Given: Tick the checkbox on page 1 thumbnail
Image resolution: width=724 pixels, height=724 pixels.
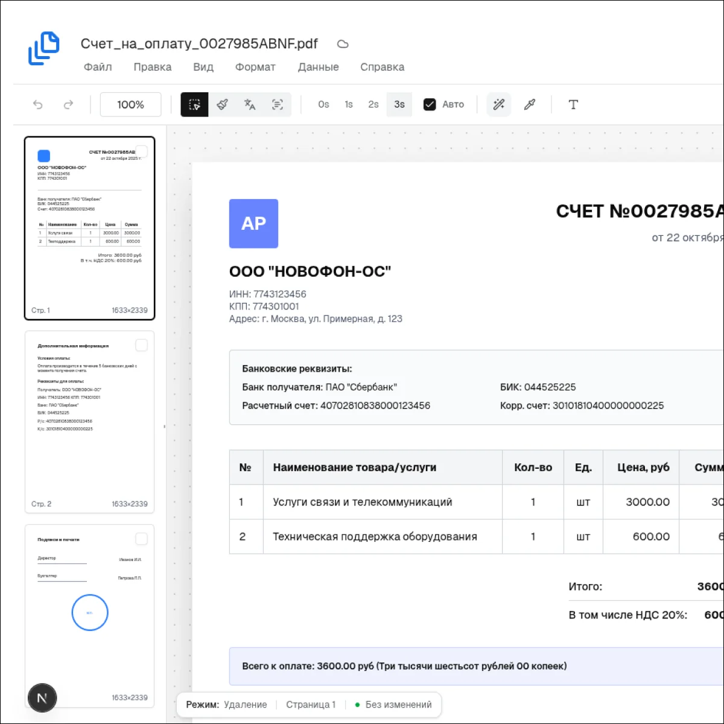Looking at the screenshot, I should click(x=141, y=151).
